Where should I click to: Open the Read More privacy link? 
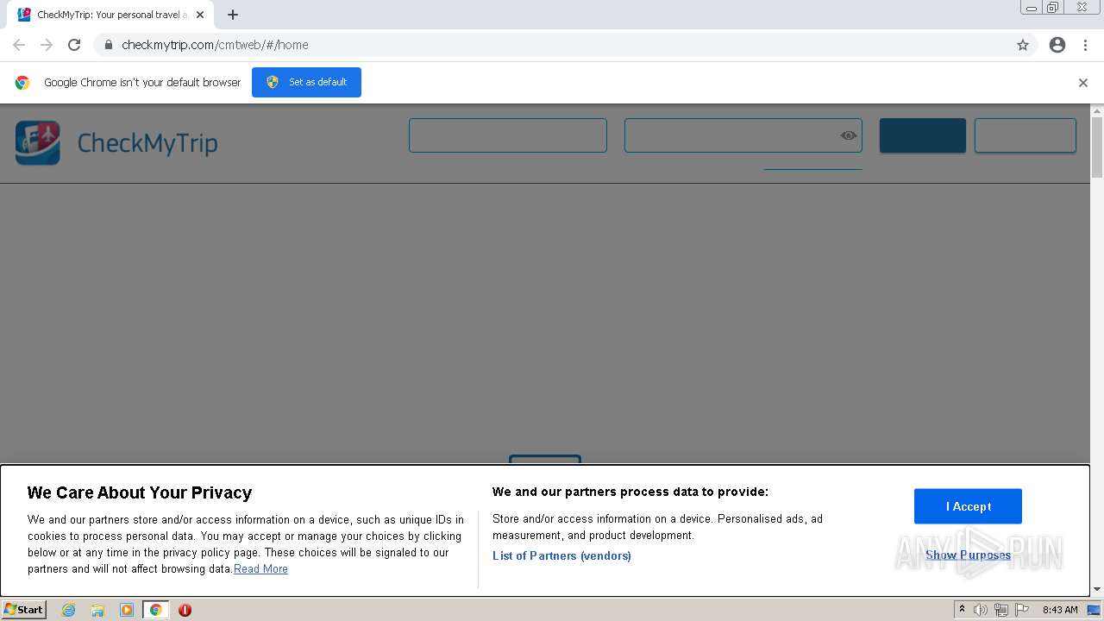[x=260, y=568]
